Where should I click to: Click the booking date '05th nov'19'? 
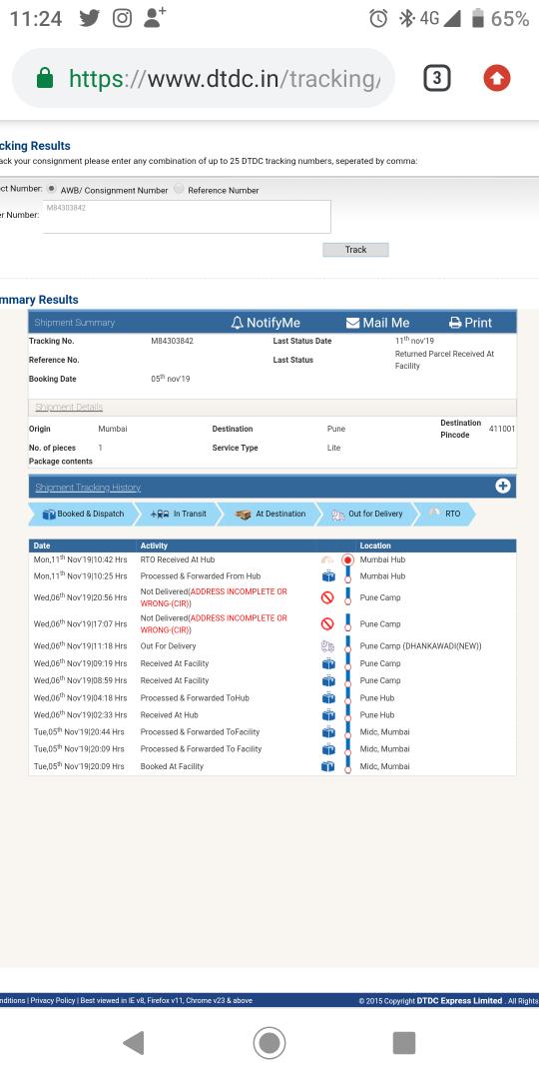click(x=171, y=379)
